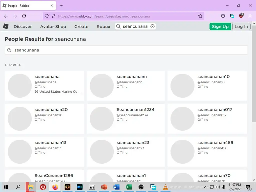Open the notification center icon
256x192 pixels.
pyautogui.click(x=248, y=187)
